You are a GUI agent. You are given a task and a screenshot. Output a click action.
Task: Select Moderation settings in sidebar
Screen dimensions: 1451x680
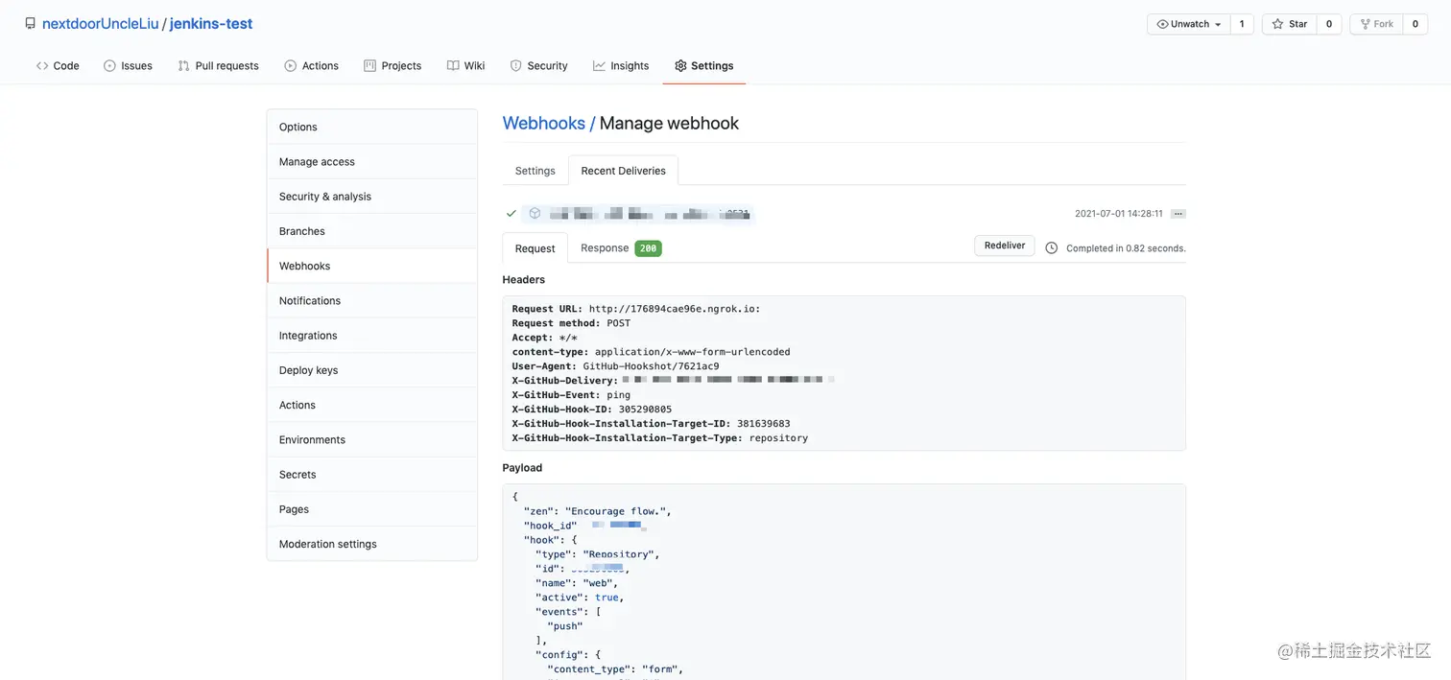[372, 544]
